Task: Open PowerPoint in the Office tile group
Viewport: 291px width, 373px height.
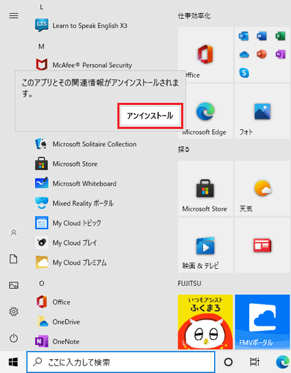Action: pyautogui.click(x=262, y=54)
